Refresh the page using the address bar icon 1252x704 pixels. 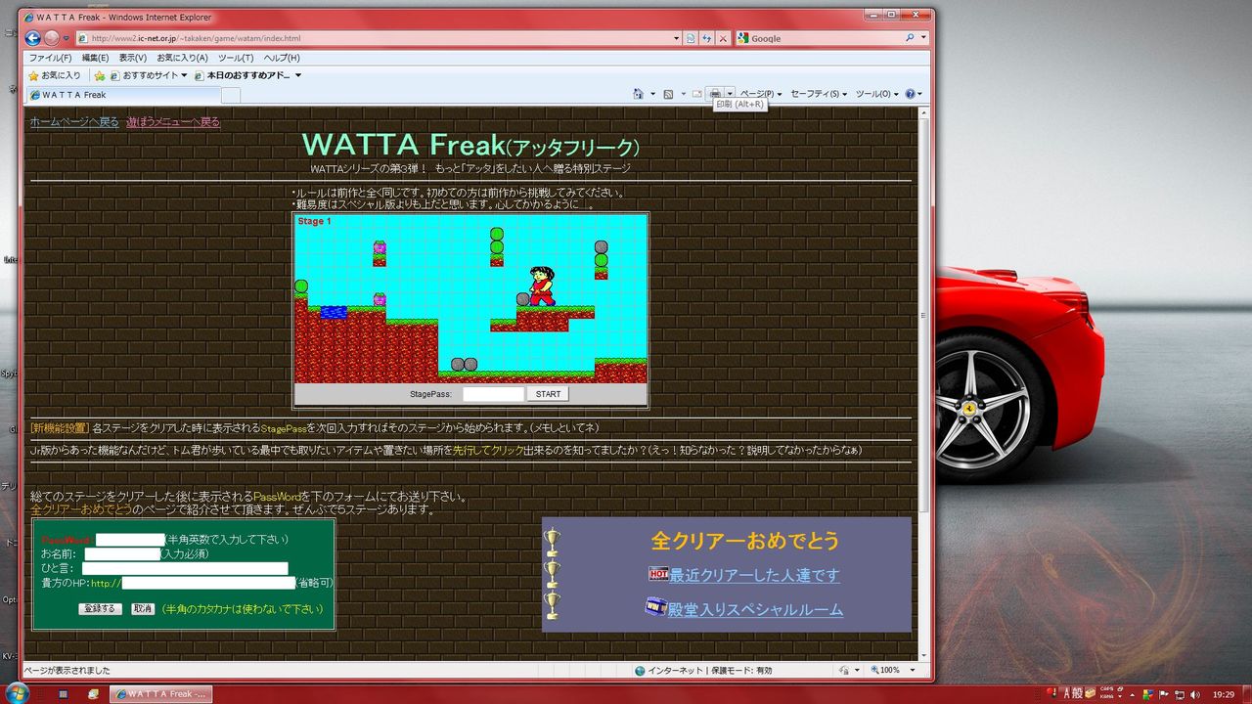click(x=707, y=38)
